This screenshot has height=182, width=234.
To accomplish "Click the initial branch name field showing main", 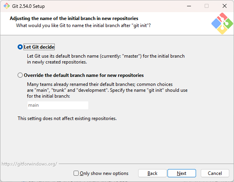I will point(58,105).
